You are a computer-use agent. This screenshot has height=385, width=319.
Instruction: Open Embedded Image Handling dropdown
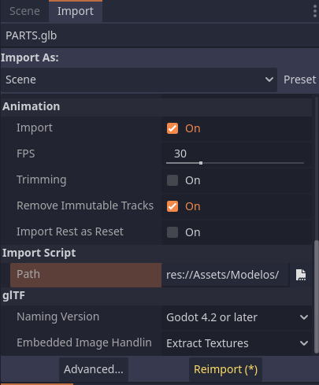point(236,343)
